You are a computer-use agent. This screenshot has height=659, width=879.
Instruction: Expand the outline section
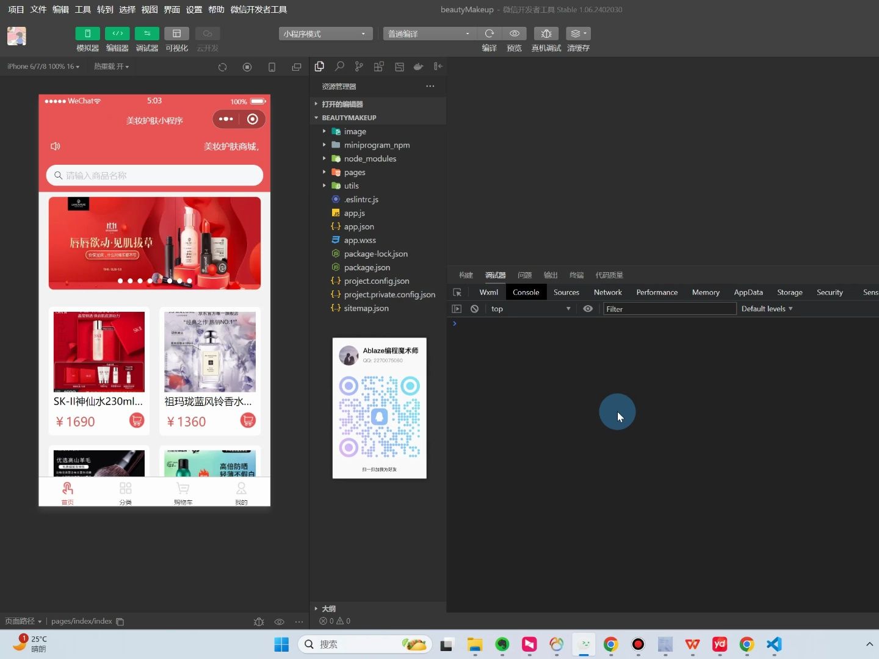tap(378, 609)
